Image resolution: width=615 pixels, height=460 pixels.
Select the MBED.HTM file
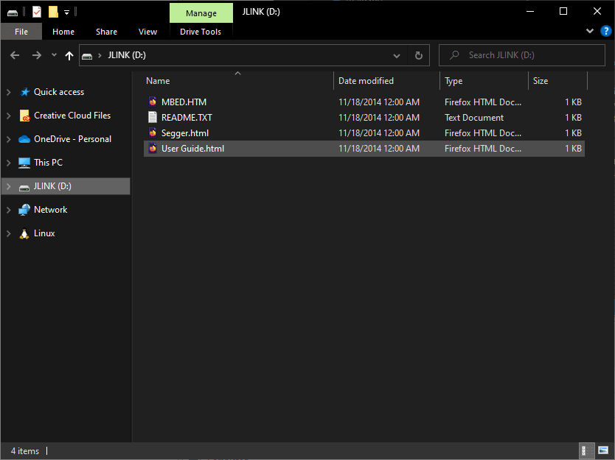[364, 102]
